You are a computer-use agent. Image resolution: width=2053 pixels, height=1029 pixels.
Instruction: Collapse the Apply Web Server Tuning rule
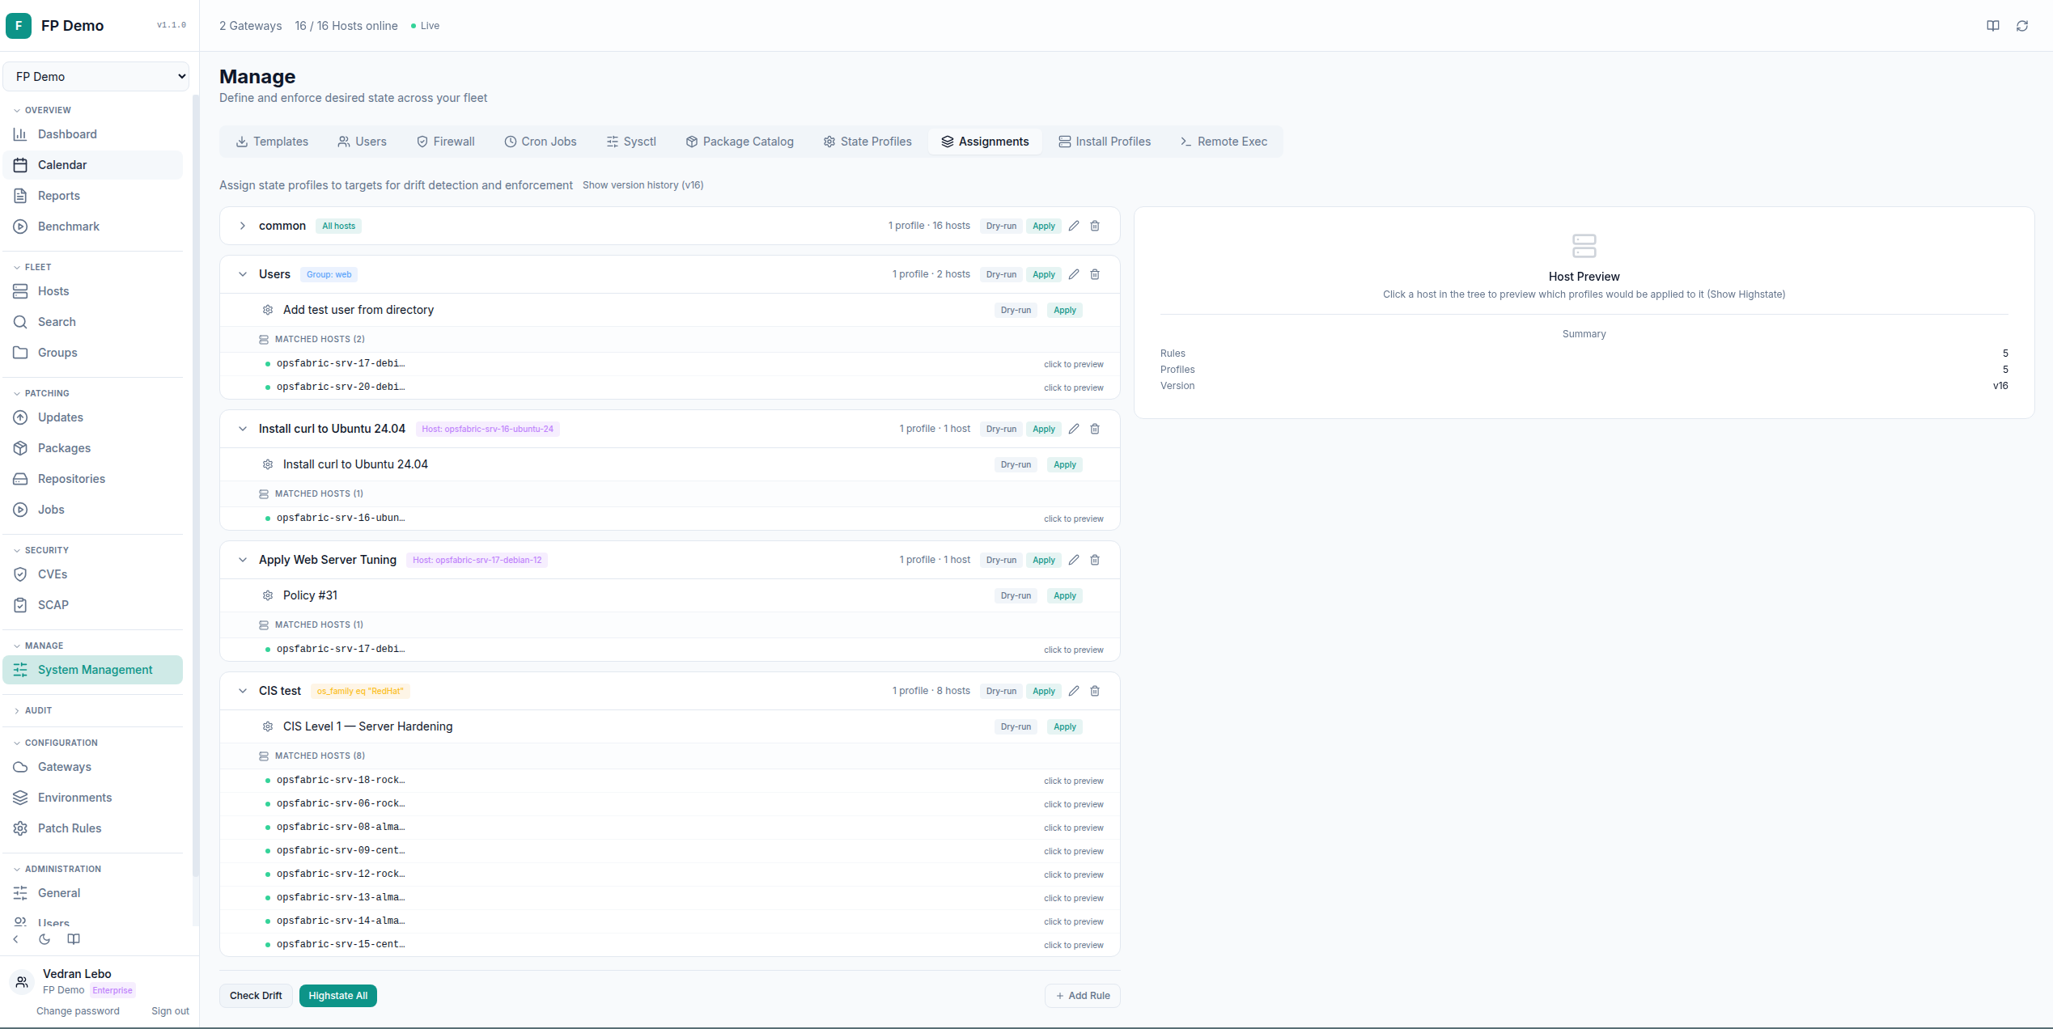(243, 559)
